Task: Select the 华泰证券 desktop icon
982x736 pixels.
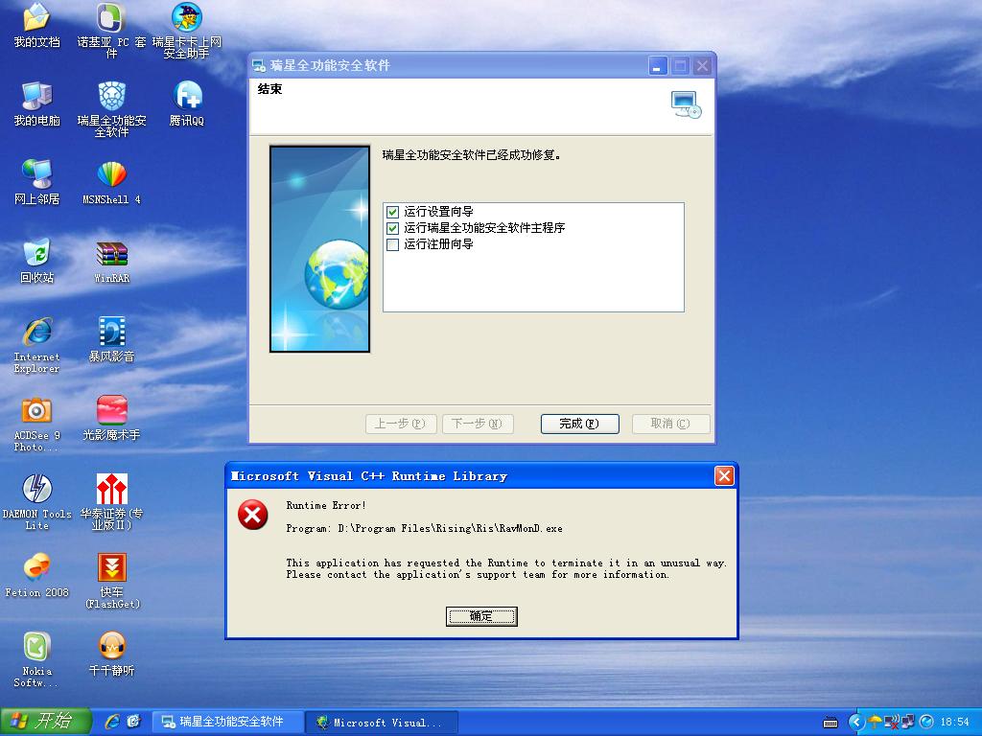Action: [x=111, y=503]
